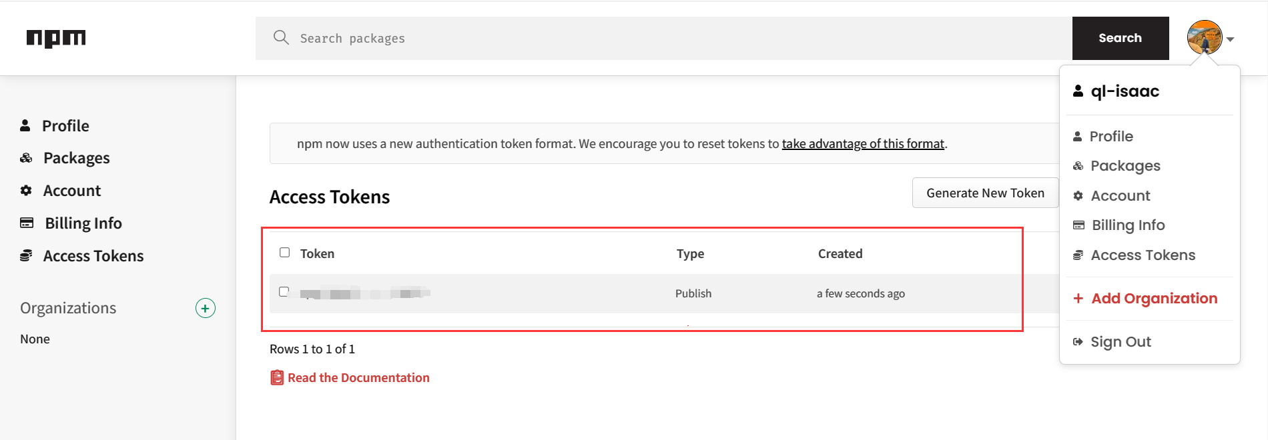Image resolution: width=1268 pixels, height=440 pixels.
Task: Choose Sign Out in dropdown menu
Action: [1121, 341]
